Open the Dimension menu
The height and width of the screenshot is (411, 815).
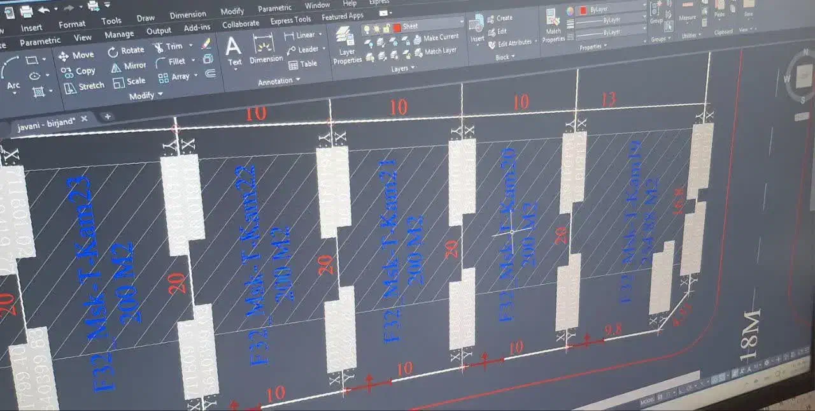click(187, 15)
